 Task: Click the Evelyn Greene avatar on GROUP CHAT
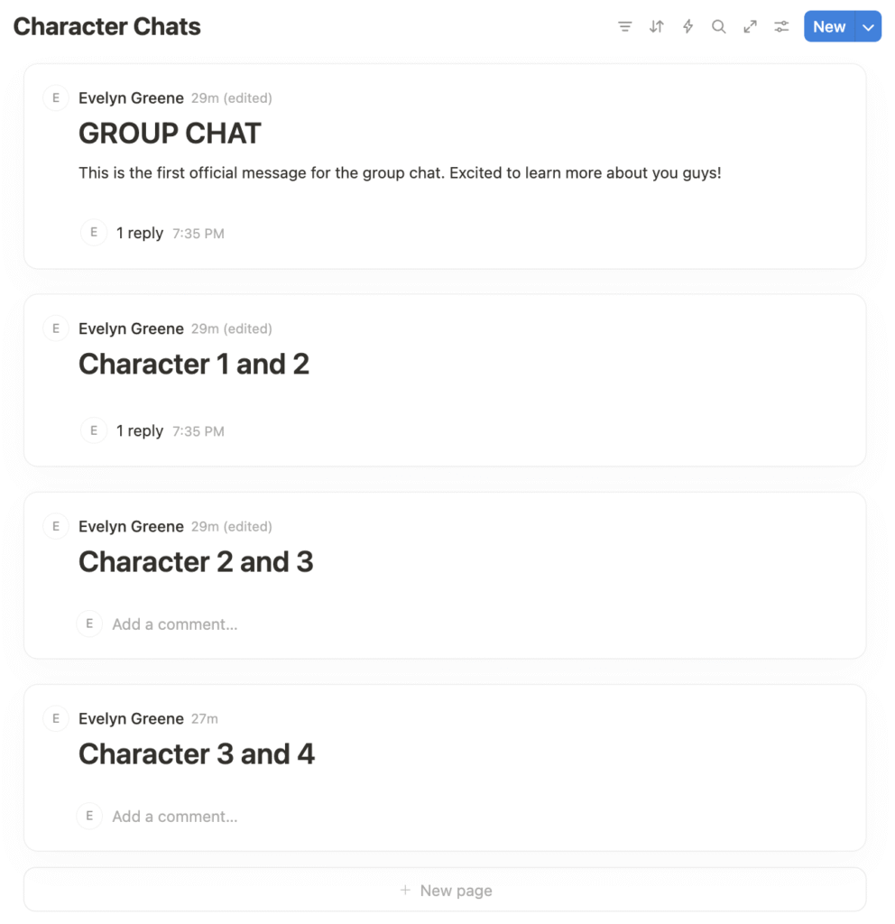point(56,97)
